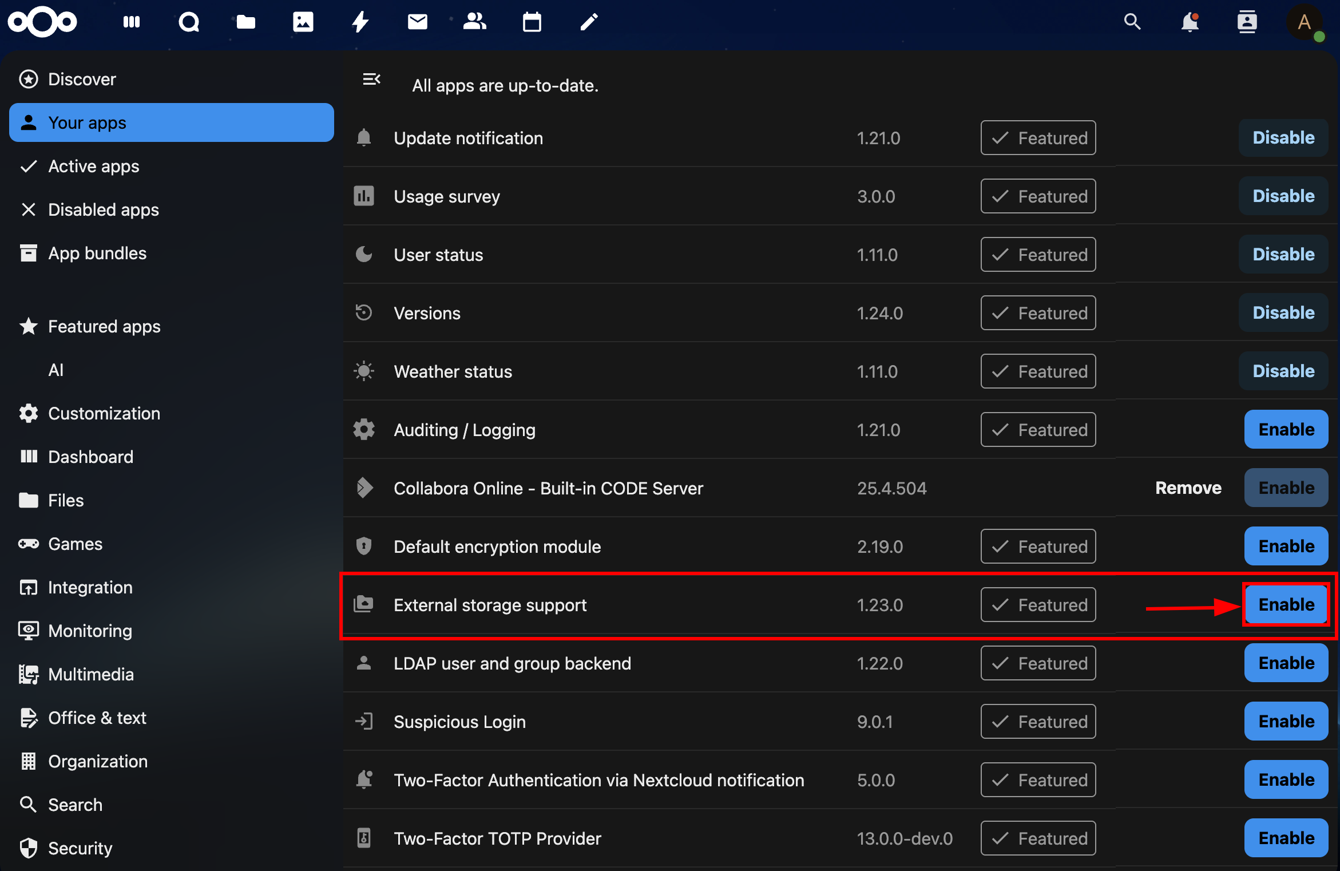The image size is (1340, 871).
Task: Open the AI category
Action: pos(172,370)
